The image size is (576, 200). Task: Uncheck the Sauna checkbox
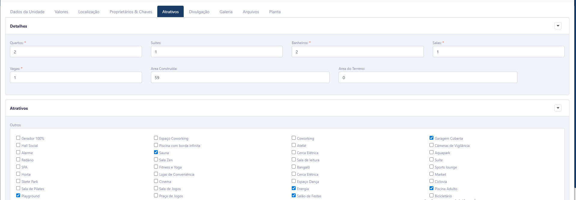click(156, 152)
